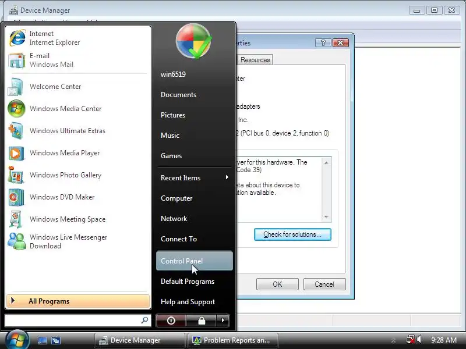Show hidden tray icons chevron
The width and height of the screenshot is (466, 349).
click(394, 340)
